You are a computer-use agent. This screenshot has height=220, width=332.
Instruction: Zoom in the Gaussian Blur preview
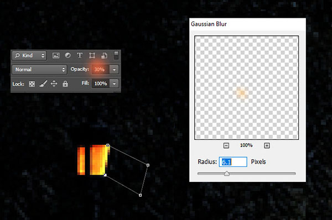click(267, 145)
